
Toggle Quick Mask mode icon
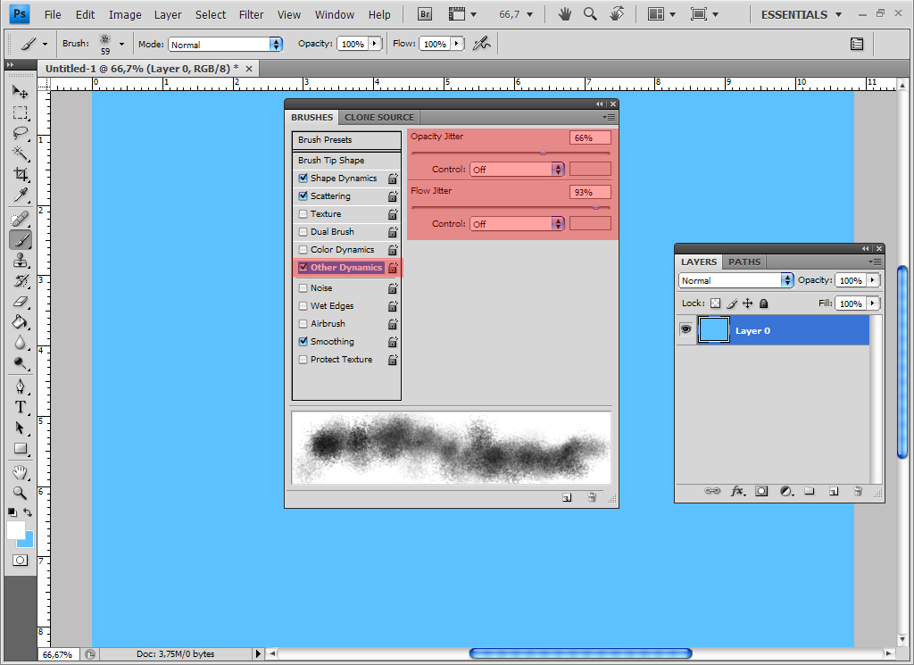pos(20,560)
